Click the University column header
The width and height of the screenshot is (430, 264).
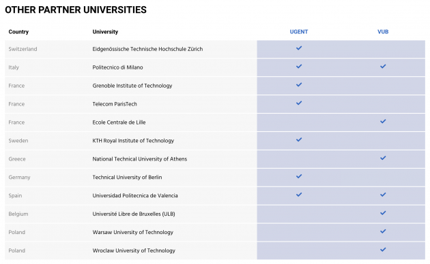[105, 32]
